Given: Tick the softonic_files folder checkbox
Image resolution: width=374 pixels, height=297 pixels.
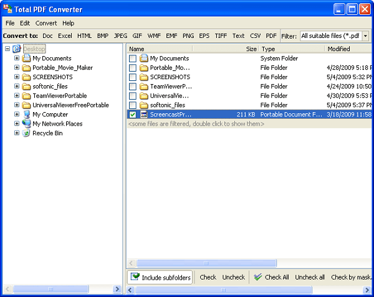Looking at the screenshot, I should pyautogui.click(x=133, y=105).
